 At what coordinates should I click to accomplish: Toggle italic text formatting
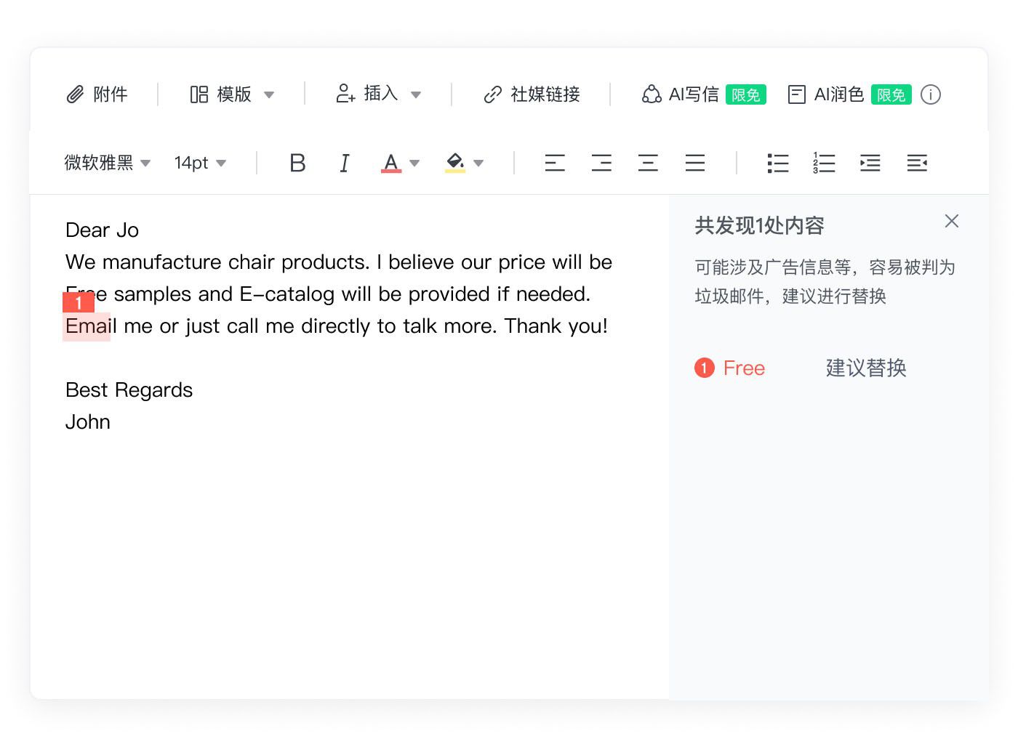(345, 163)
